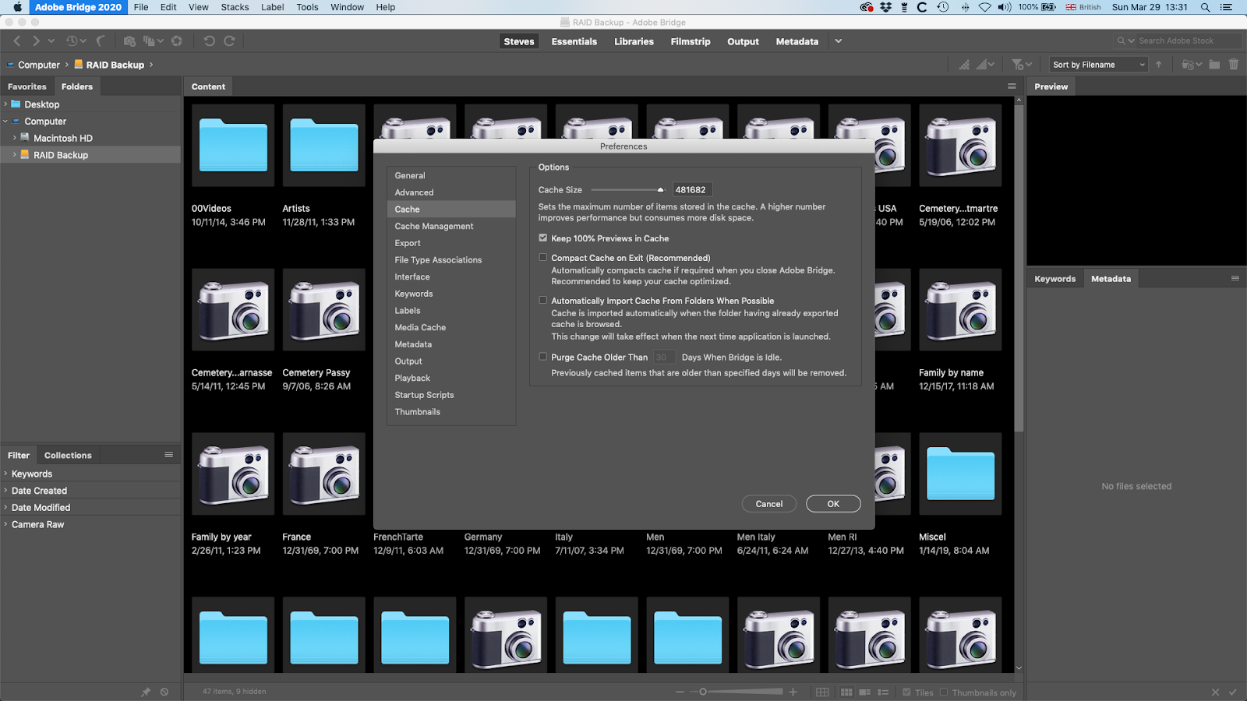Toggle ascending sort order arrow
This screenshot has height=701, width=1247.
click(1159, 65)
